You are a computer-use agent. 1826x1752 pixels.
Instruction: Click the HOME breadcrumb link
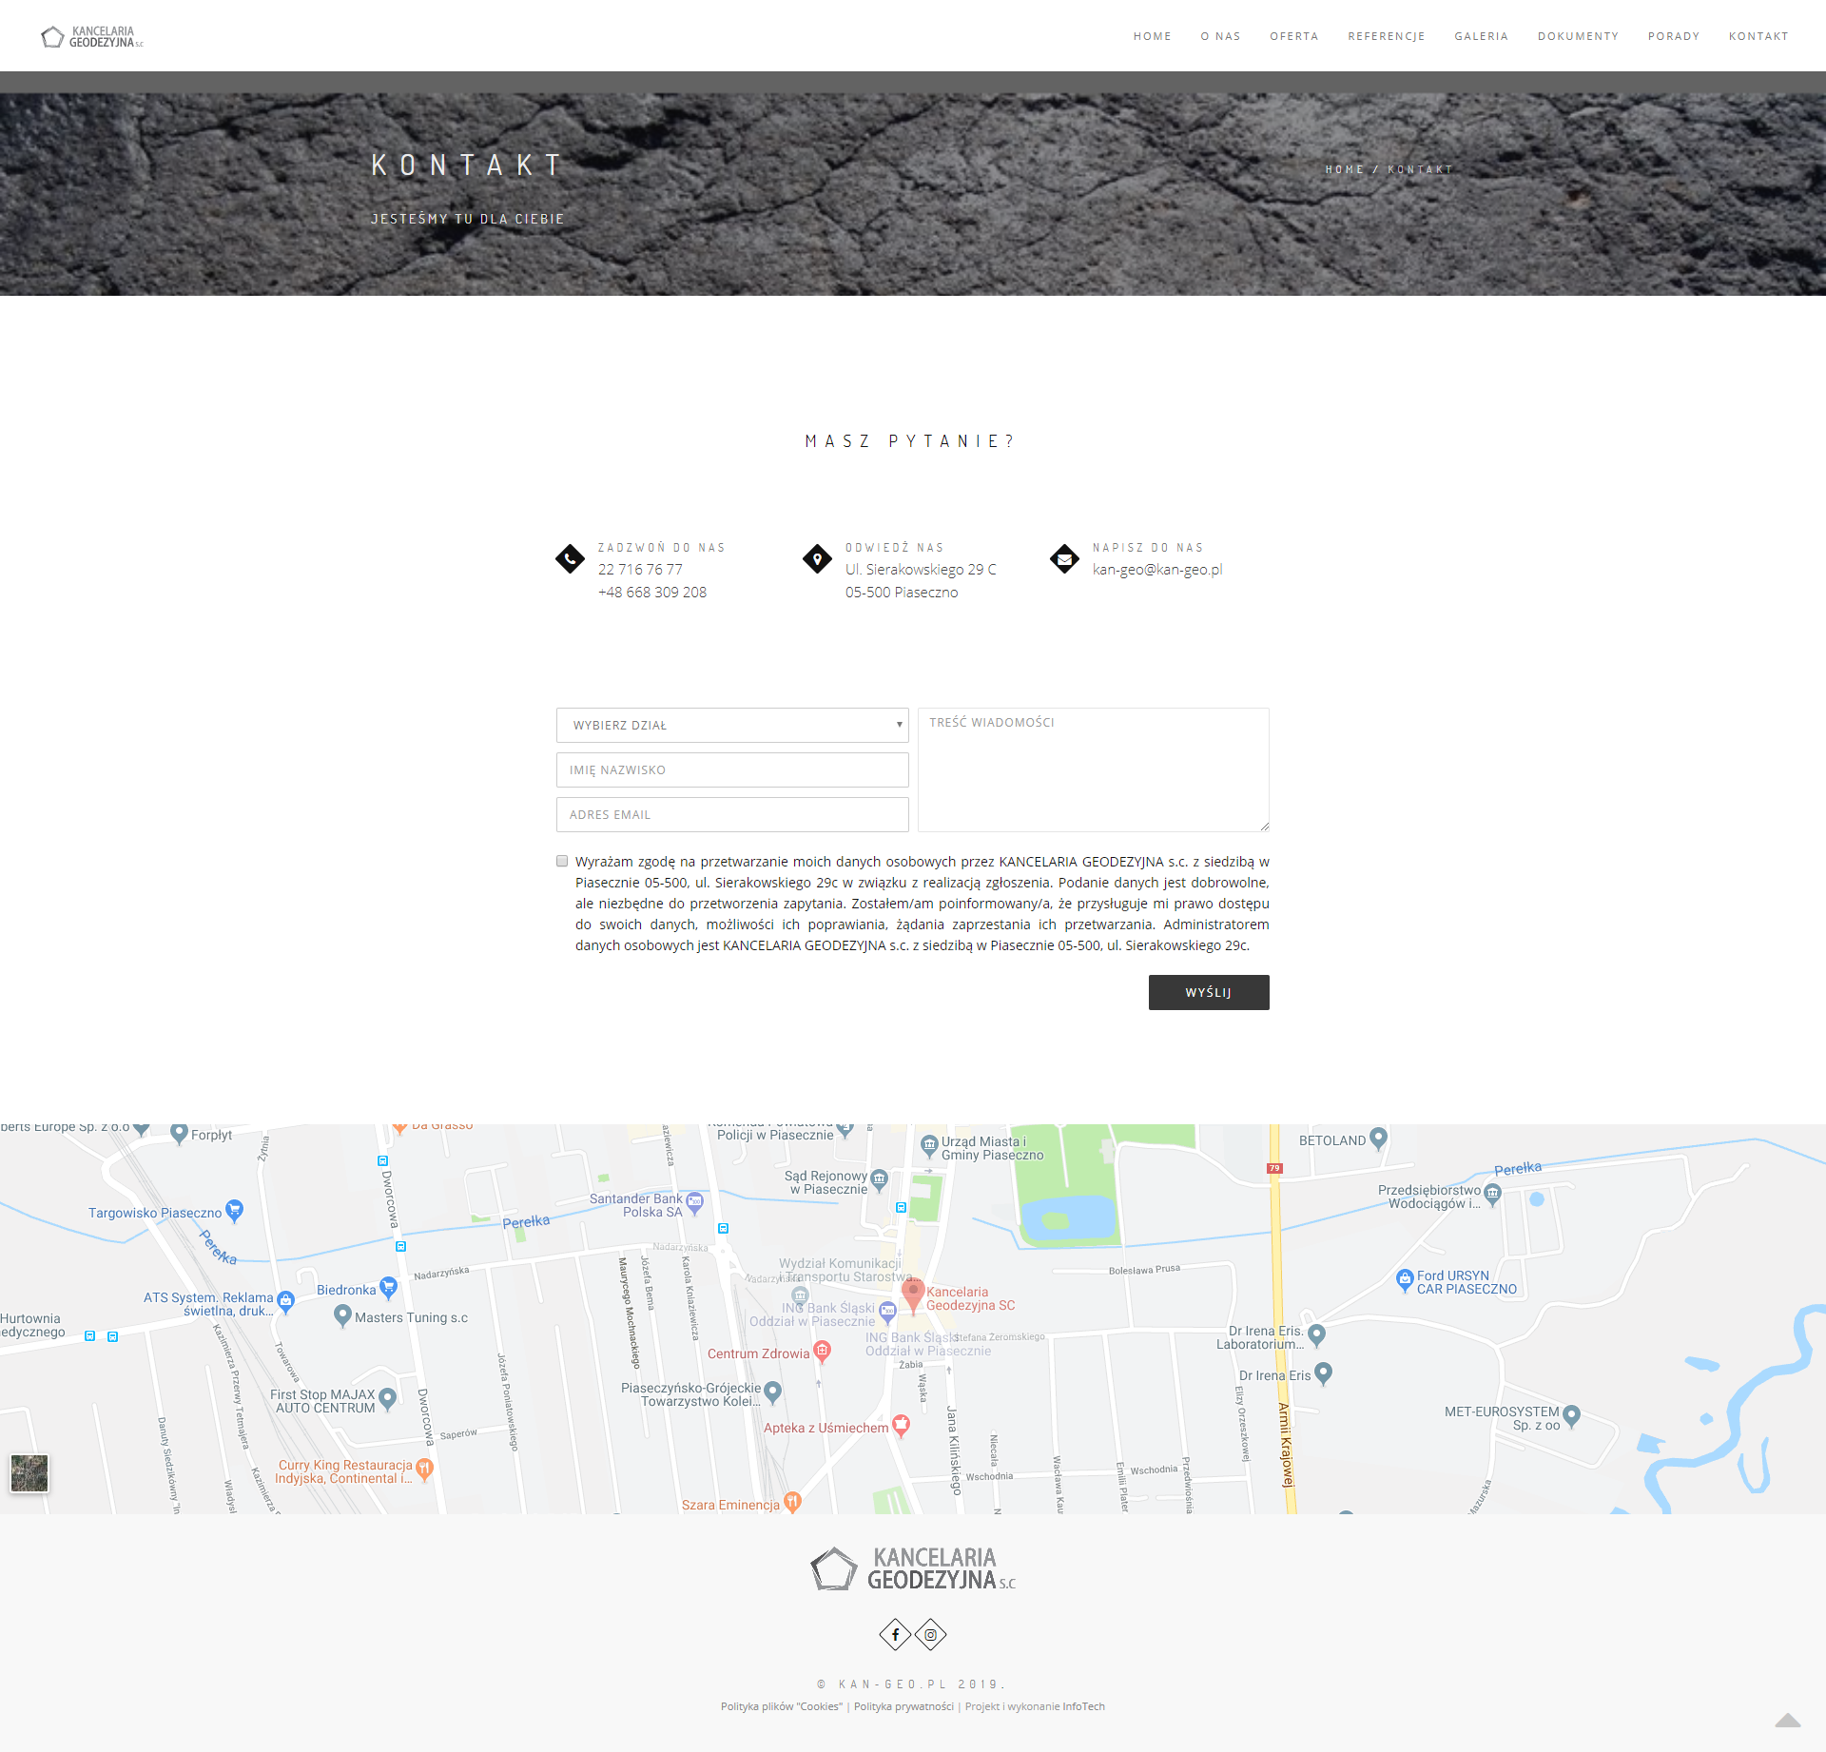(1344, 169)
